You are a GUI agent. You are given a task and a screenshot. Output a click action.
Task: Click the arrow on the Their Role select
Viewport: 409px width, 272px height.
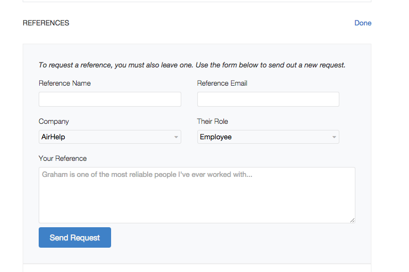(334, 137)
